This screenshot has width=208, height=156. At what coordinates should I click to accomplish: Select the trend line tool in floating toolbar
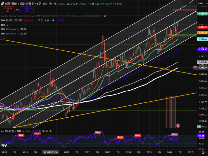click(x=191, y=2)
